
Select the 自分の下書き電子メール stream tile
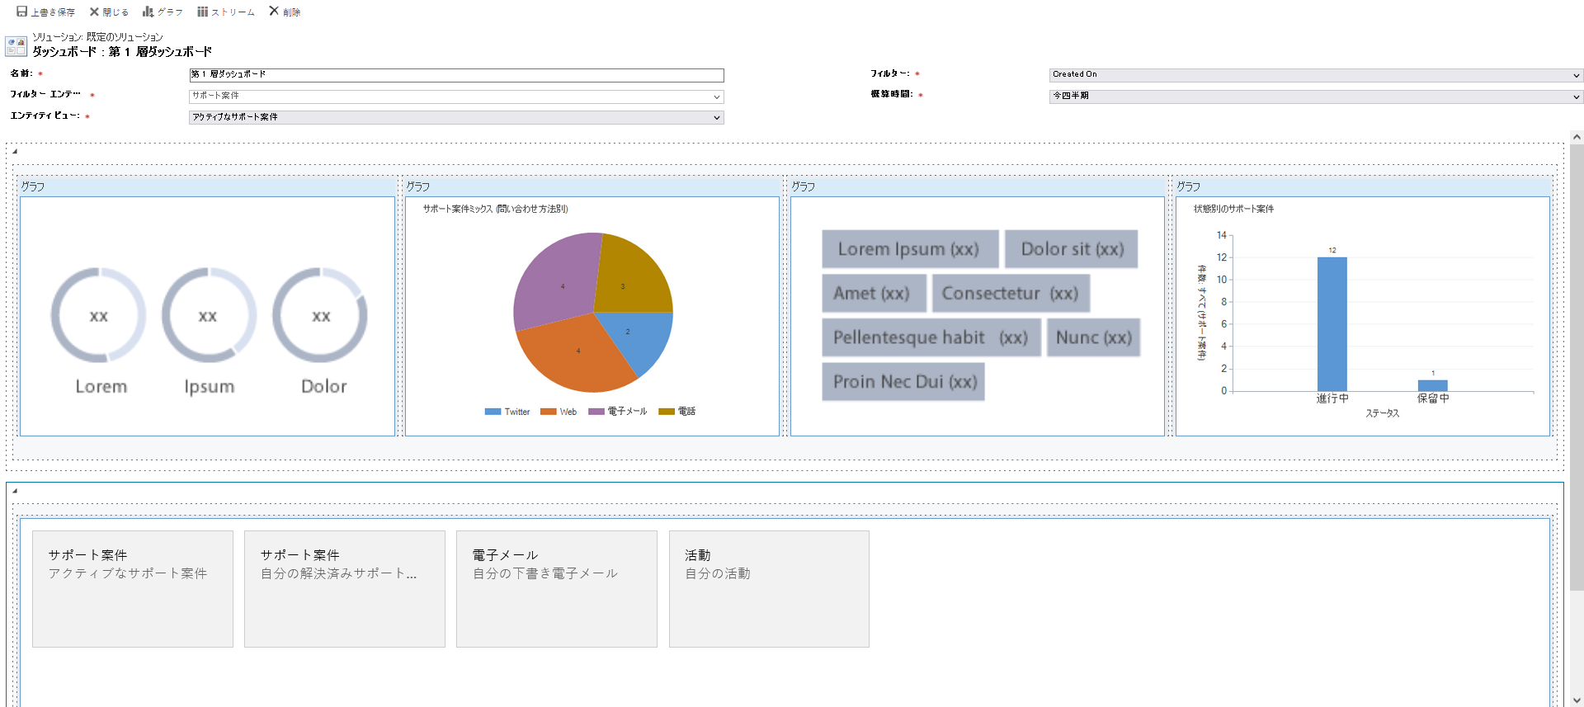coord(556,588)
